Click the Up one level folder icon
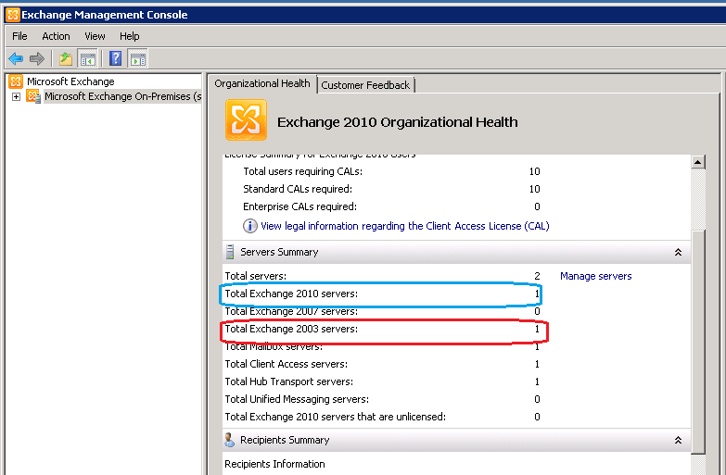 [x=66, y=58]
